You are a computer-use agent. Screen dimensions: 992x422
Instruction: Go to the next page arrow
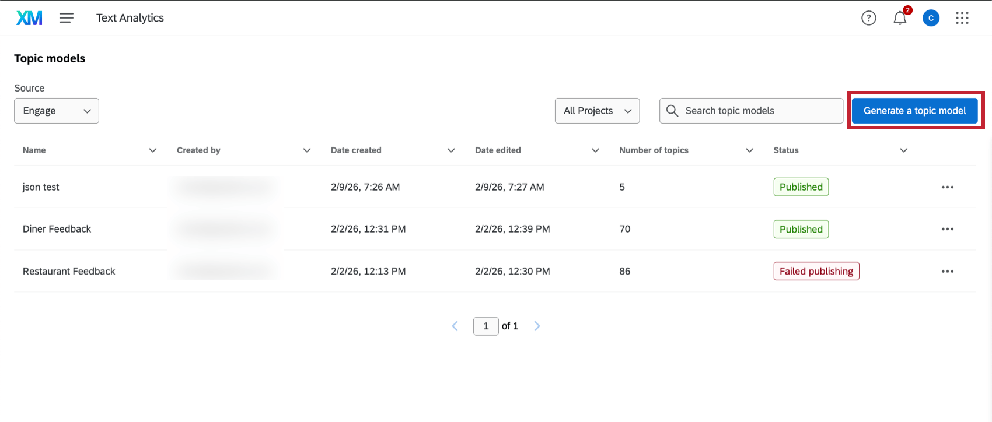(537, 326)
